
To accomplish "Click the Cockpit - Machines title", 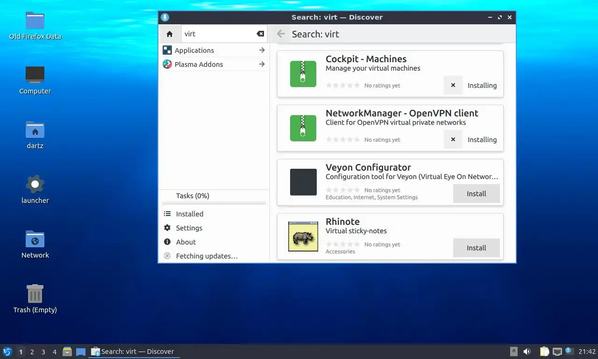I will (x=366, y=59).
